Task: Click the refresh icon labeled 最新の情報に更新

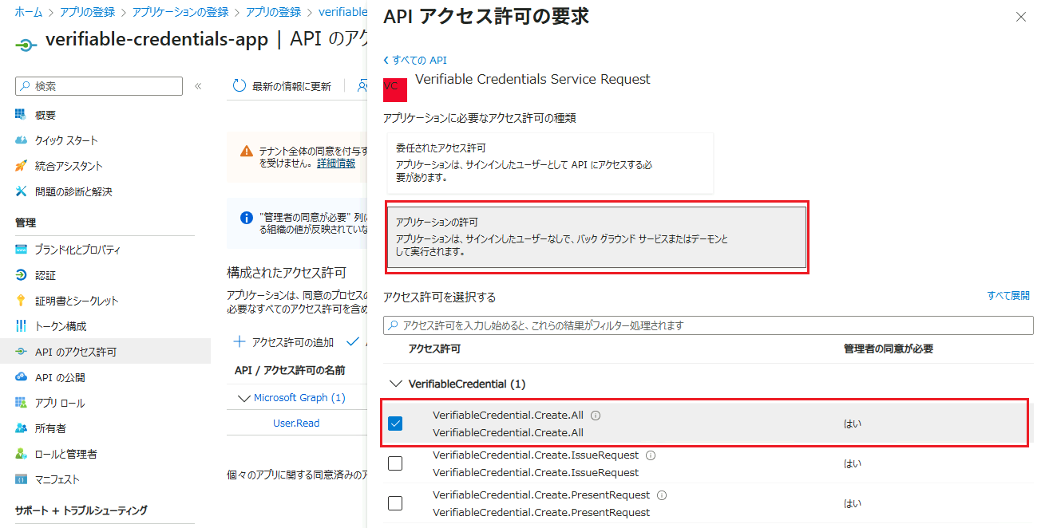Action: pyautogui.click(x=239, y=86)
